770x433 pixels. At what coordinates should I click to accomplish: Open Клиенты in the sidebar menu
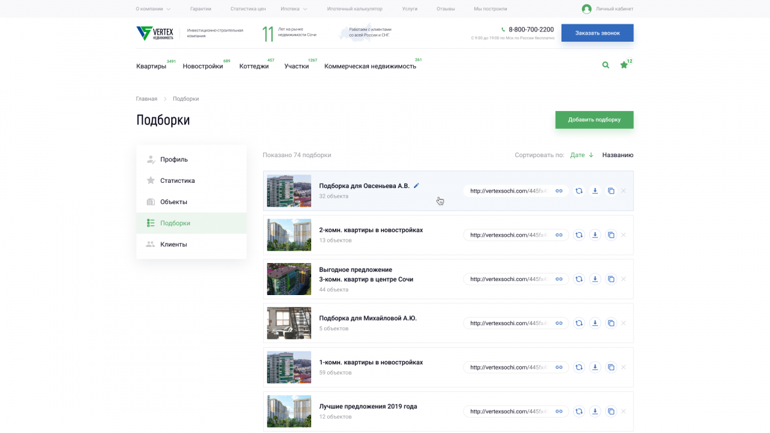coord(173,244)
